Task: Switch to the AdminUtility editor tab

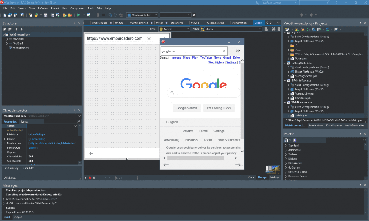Action: [240, 23]
